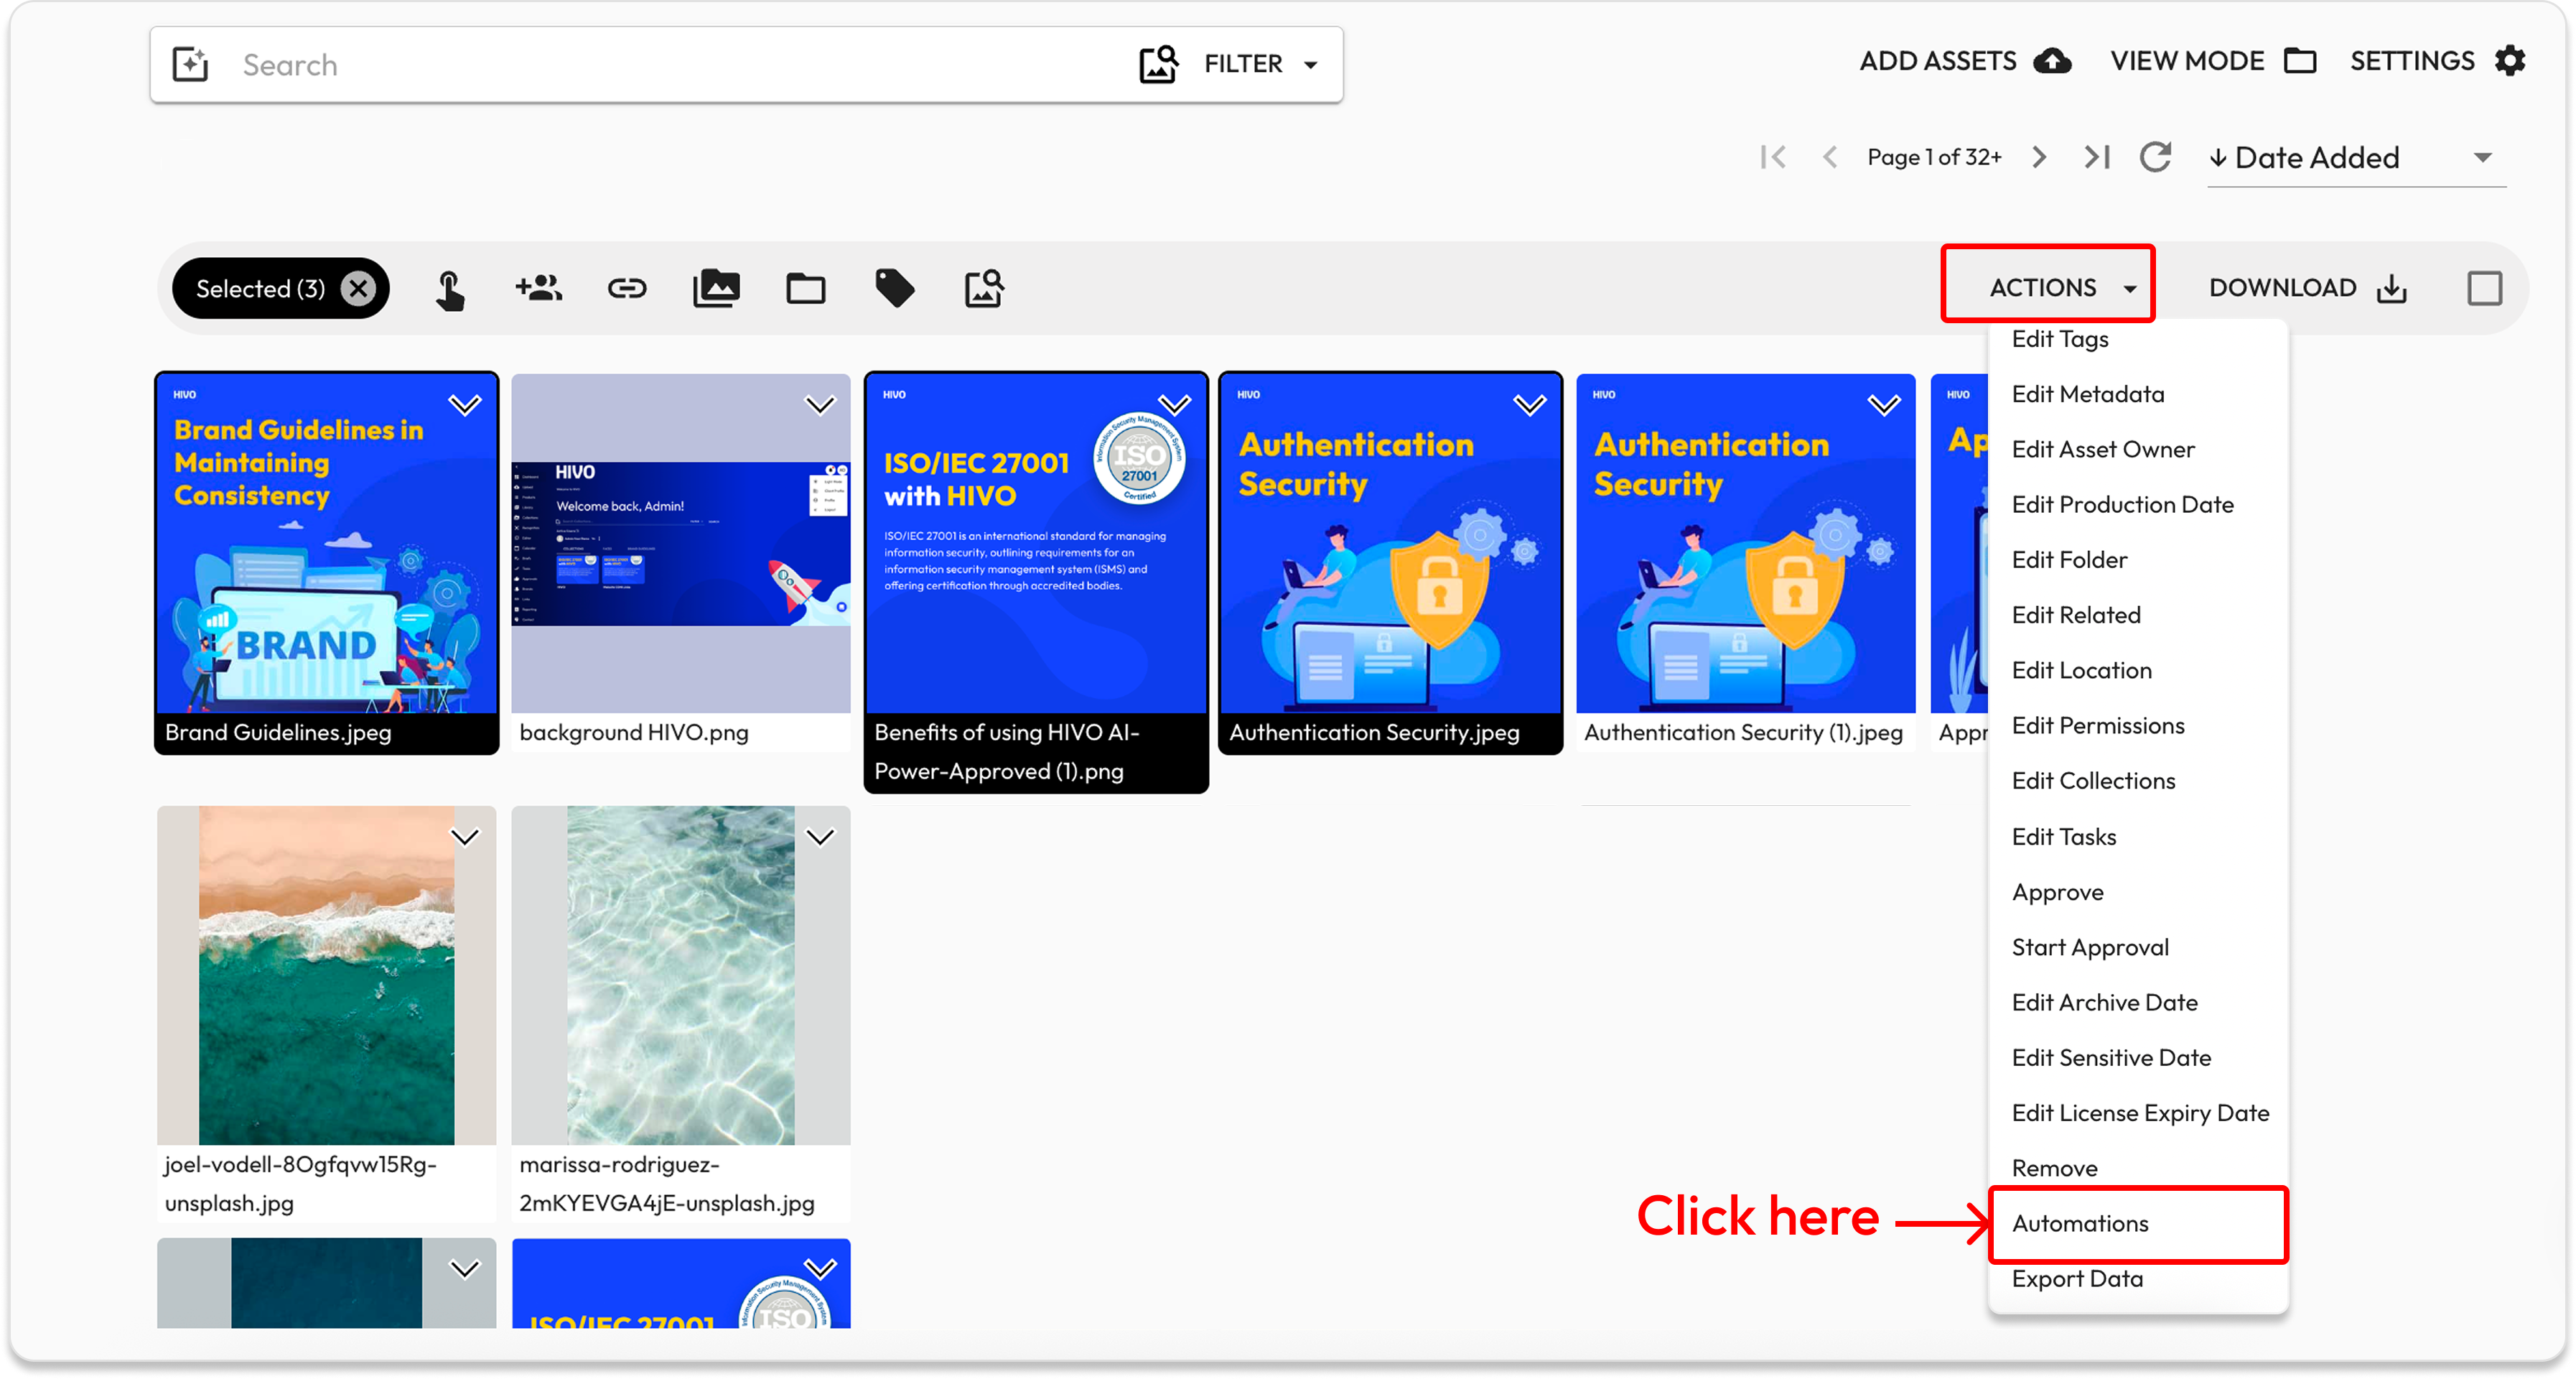
Task: Toggle the select all checkbox
Action: pyautogui.click(x=2484, y=288)
